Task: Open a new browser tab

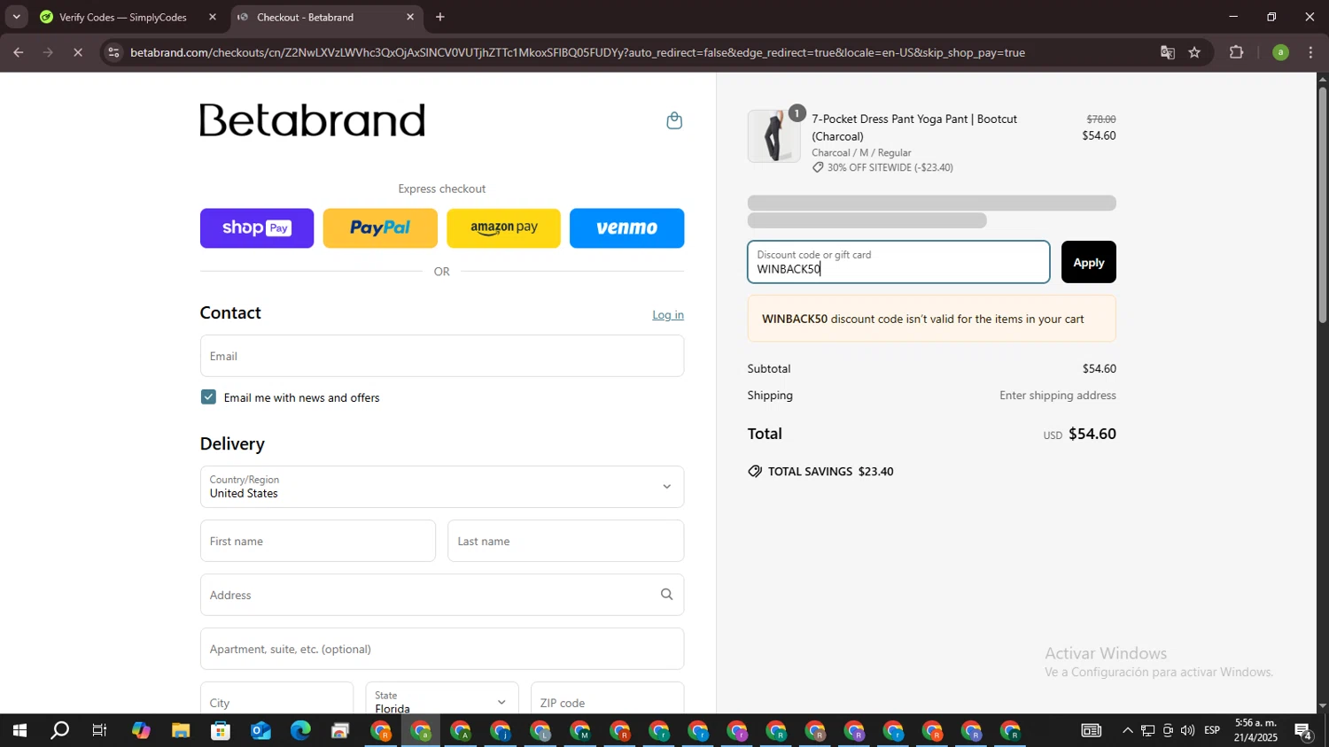Action: tap(440, 17)
